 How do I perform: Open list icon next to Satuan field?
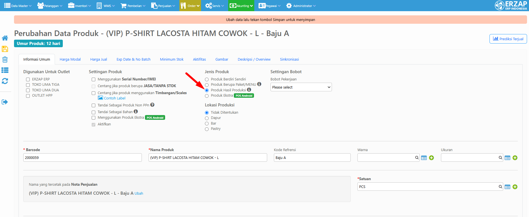coord(507,187)
